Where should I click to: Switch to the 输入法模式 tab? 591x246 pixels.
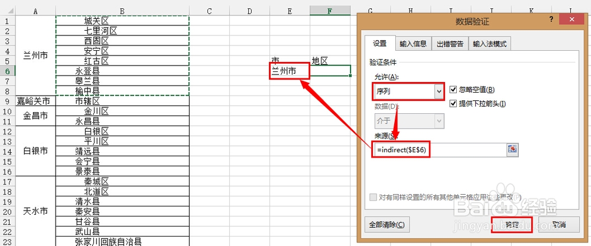(489, 44)
